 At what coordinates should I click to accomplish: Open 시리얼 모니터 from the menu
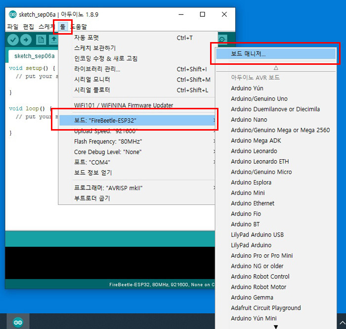[x=137, y=80]
